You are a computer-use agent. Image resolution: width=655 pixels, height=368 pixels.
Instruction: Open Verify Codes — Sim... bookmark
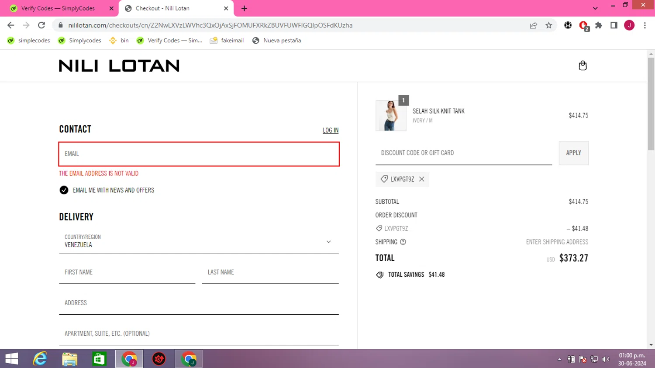pos(169,41)
